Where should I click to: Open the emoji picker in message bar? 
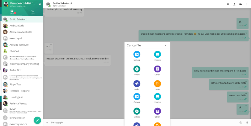point(241,122)
